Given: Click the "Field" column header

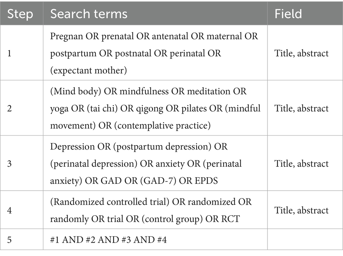Looking at the screenshot, I should point(288,14).
